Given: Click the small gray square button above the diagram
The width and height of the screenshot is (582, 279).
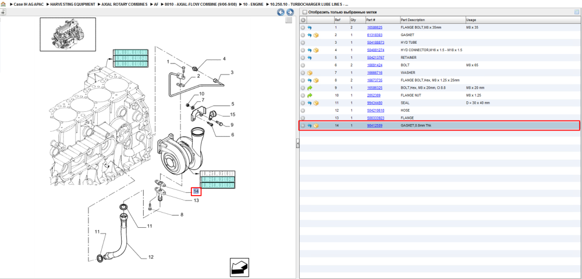Looking at the screenshot, I should point(289,21).
